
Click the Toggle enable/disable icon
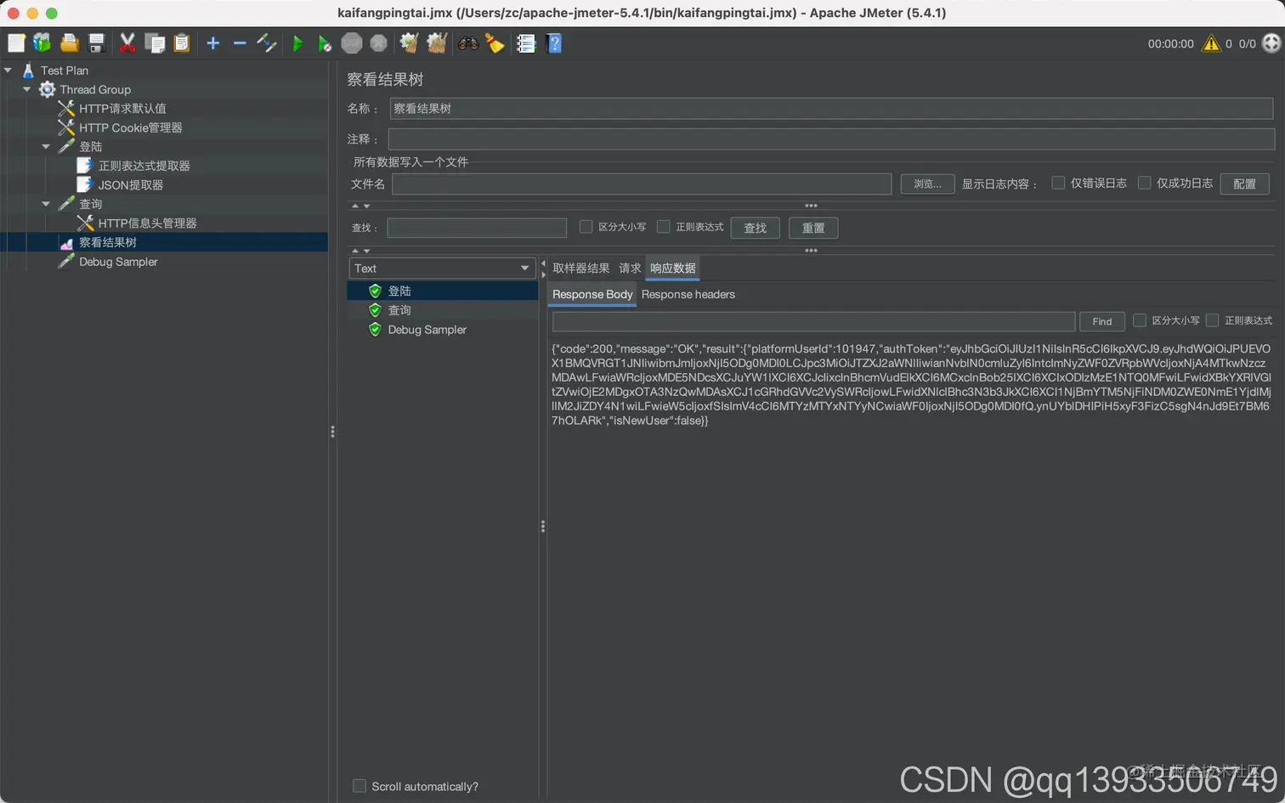tap(267, 43)
